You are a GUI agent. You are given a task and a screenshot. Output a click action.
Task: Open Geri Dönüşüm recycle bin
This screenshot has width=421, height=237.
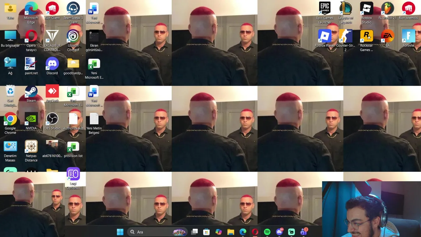(x=10, y=96)
